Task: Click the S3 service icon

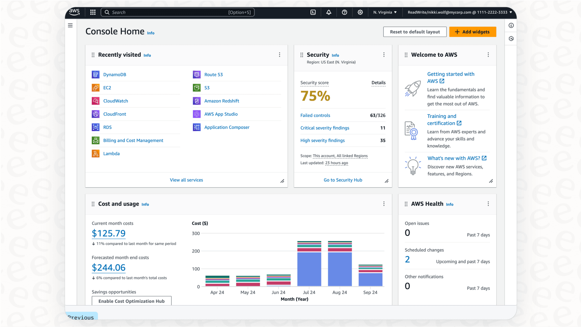Action: click(196, 88)
